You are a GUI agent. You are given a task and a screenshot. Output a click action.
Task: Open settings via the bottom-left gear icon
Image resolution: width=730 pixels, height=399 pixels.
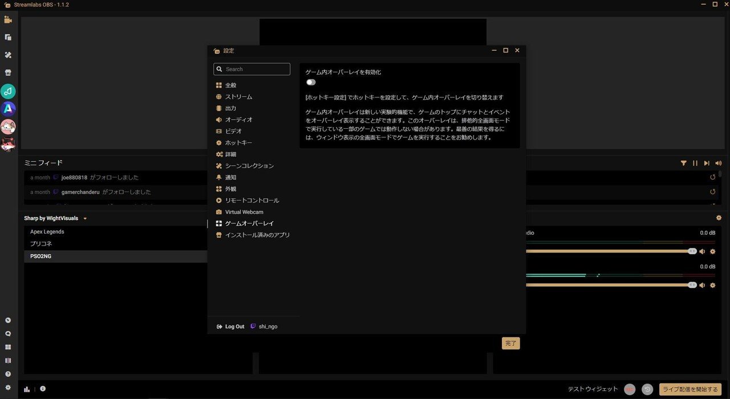8,386
